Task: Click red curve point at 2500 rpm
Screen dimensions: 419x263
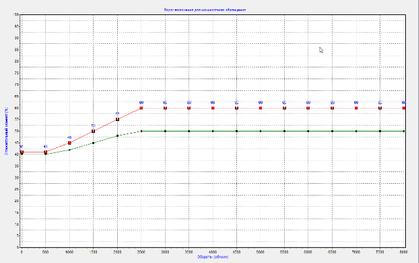Action: click(141, 108)
